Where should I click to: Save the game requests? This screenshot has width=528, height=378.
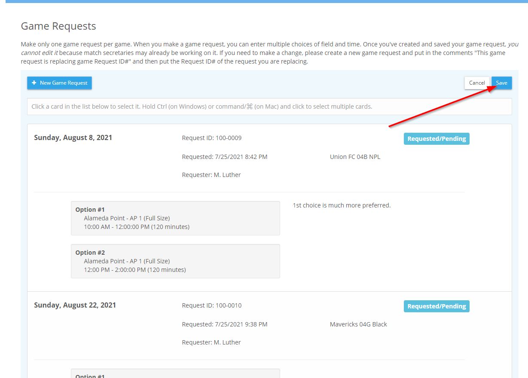[502, 83]
